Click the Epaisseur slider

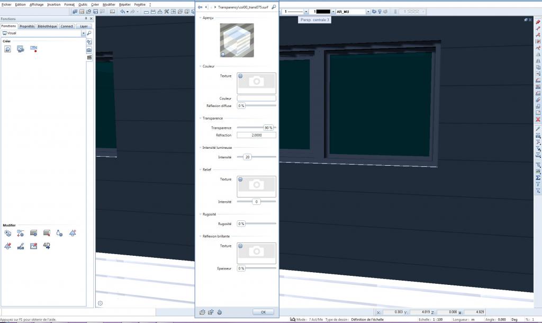coord(257,268)
